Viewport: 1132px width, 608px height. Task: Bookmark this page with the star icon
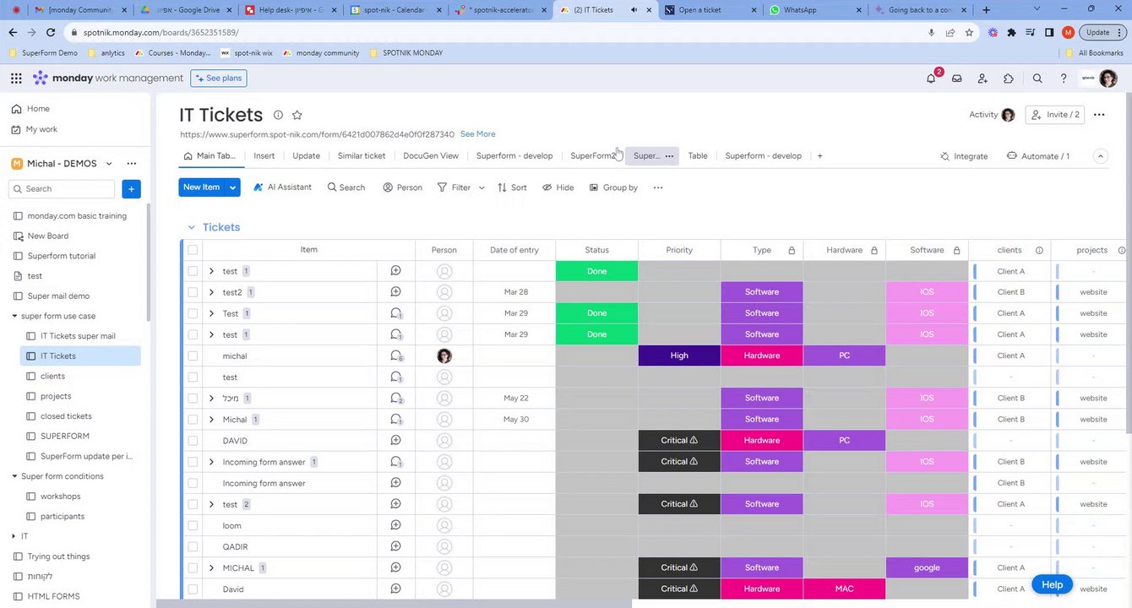coord(969,32)
